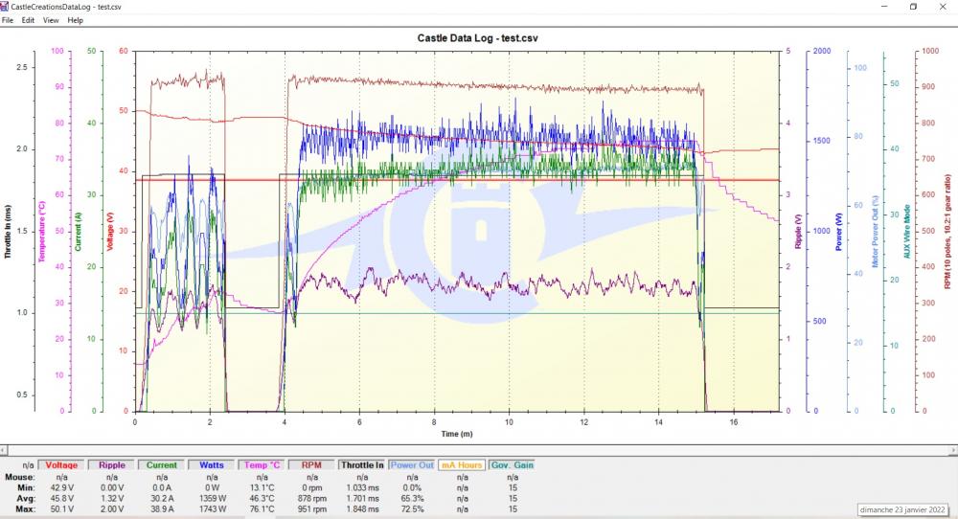
Task: Open the Edit menu
Action: tap(28, 20)
